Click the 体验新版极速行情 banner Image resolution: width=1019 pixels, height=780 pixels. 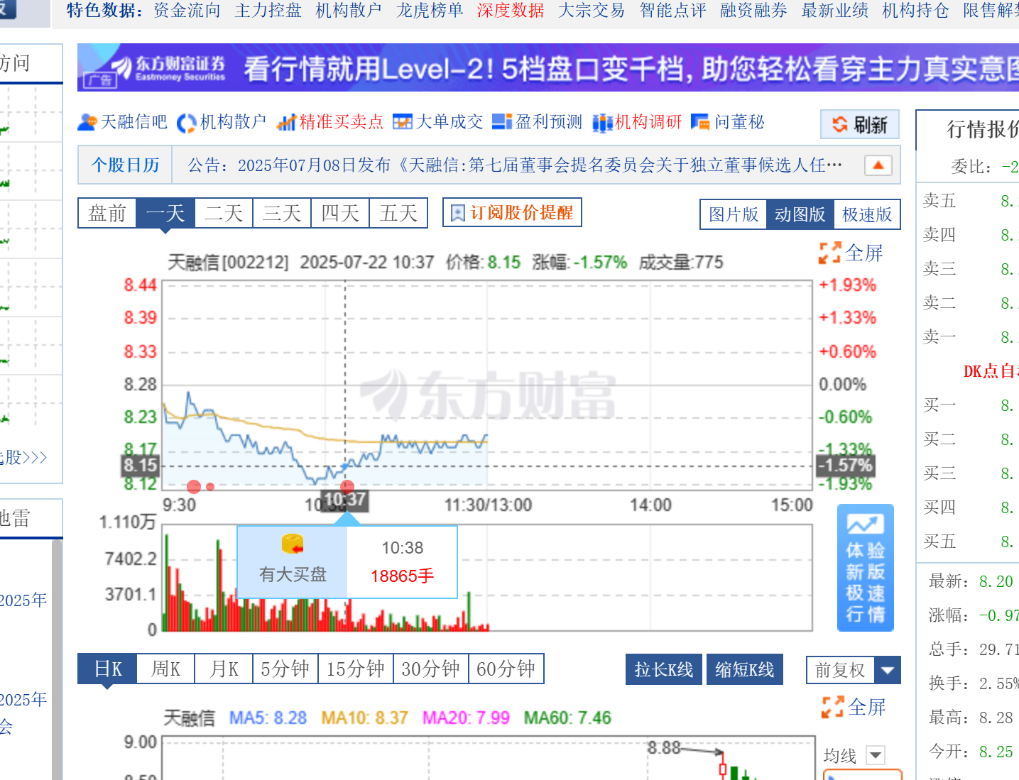pos(866,568)
